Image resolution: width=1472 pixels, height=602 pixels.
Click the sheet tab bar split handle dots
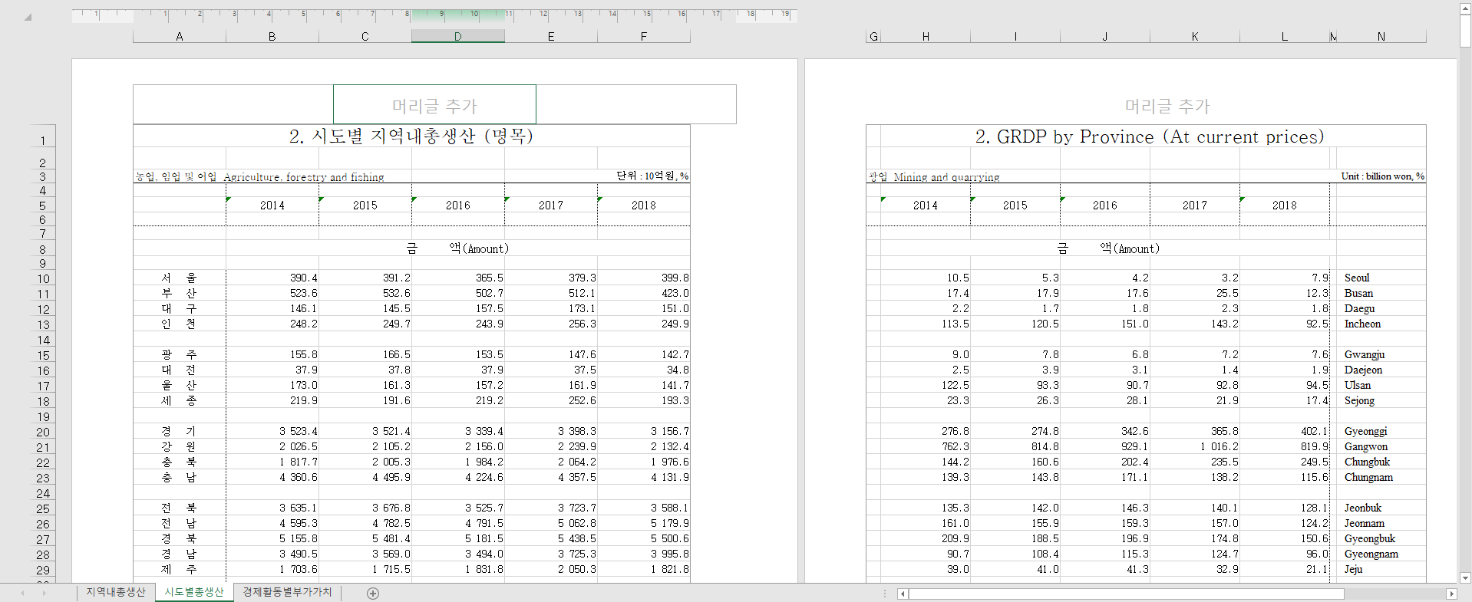click(885, 594)
